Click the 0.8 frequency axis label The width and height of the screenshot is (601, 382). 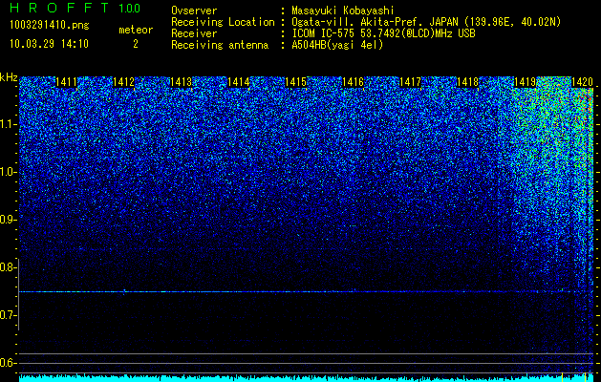tap(8, 267)
